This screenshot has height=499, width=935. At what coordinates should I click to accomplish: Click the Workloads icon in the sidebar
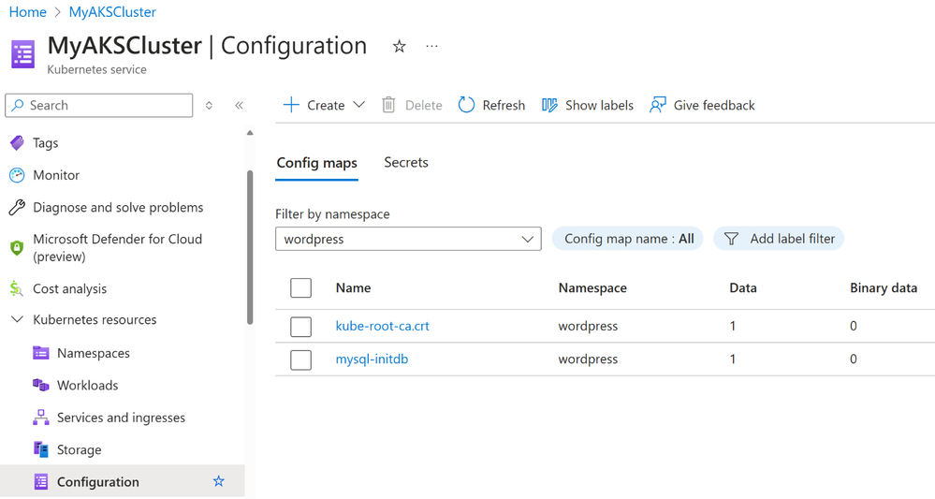click(x=40, y=385)
